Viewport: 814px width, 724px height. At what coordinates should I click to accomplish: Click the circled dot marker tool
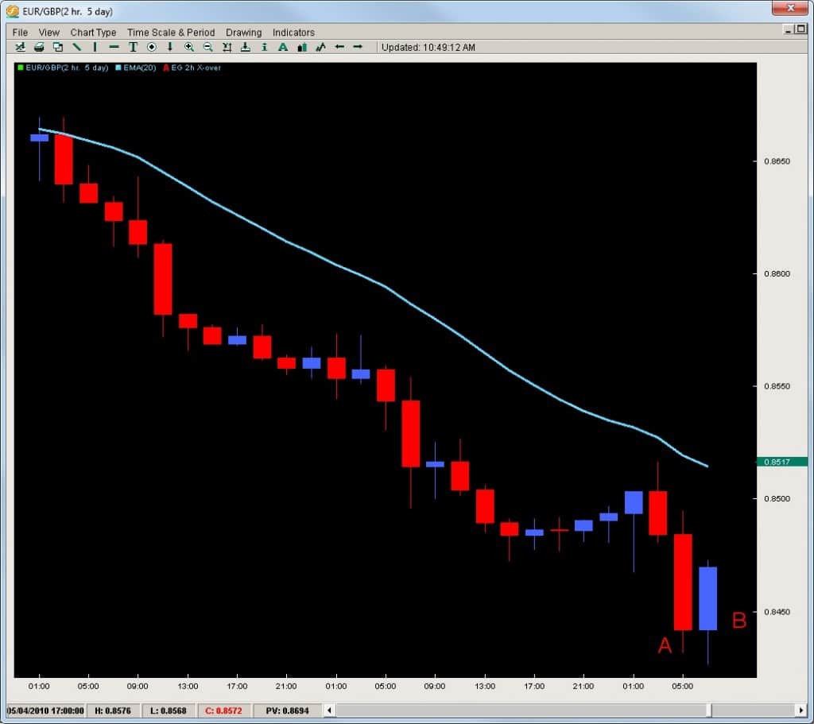152,47
